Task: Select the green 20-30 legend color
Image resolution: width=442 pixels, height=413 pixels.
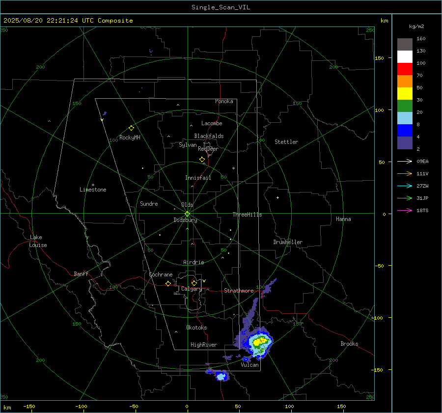Action: pos(405,106)
